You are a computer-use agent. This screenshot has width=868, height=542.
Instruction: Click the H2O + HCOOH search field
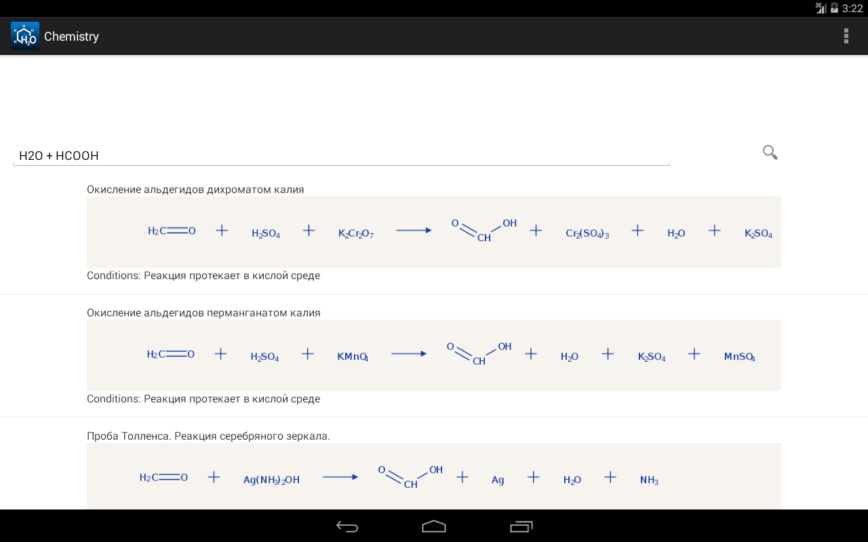click(341, 156)
